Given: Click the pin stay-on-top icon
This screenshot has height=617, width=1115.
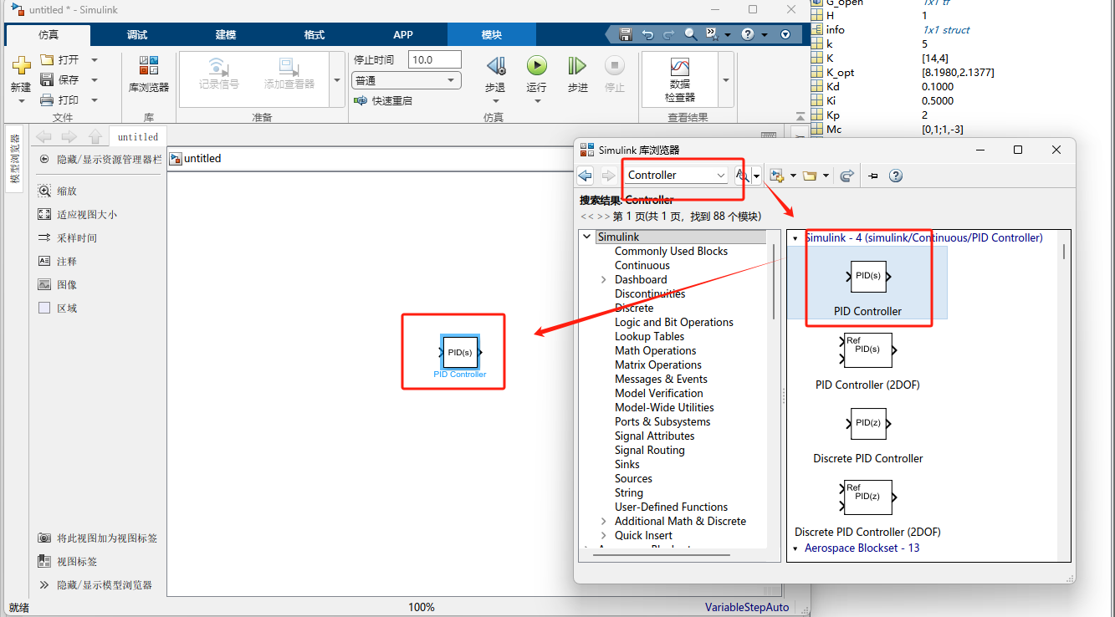Looking at the screenshot, I should [x=873, y=176].
